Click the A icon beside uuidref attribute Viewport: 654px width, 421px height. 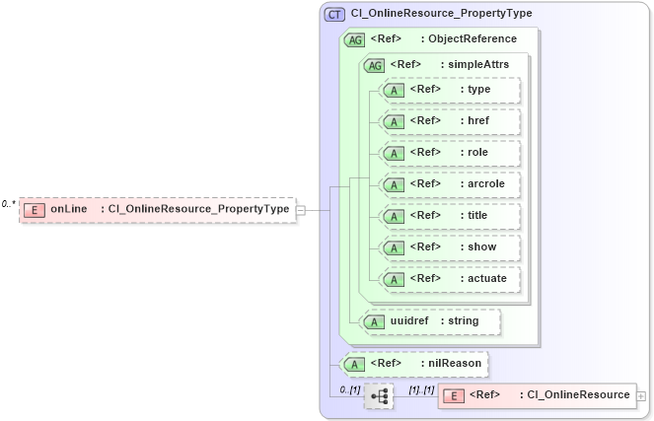pos(374,321)
